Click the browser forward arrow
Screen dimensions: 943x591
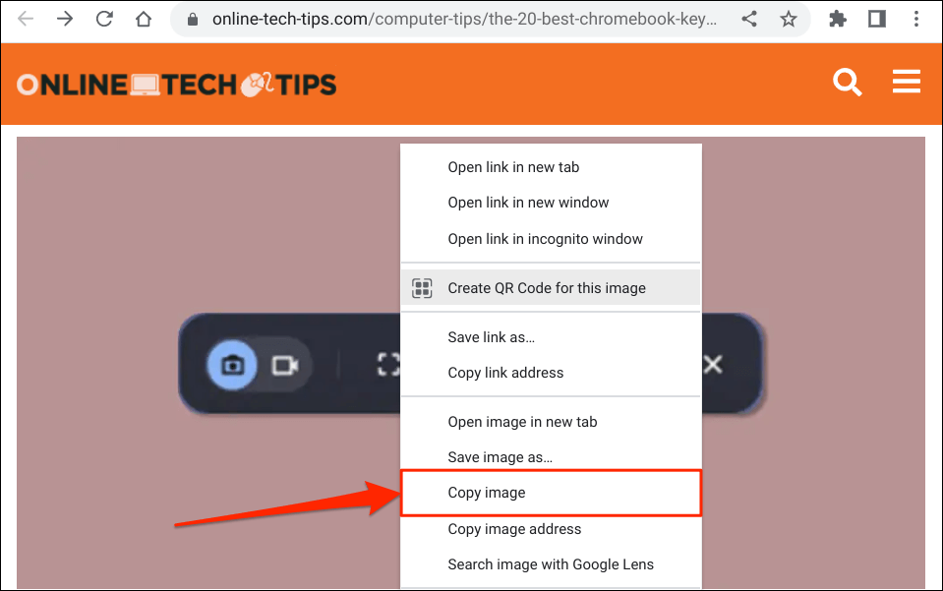[x=65, y=20]
